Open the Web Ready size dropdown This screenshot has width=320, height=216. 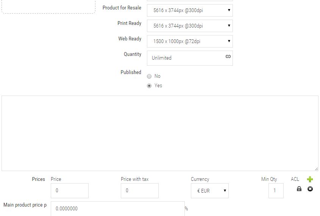(x=190, y=41)
